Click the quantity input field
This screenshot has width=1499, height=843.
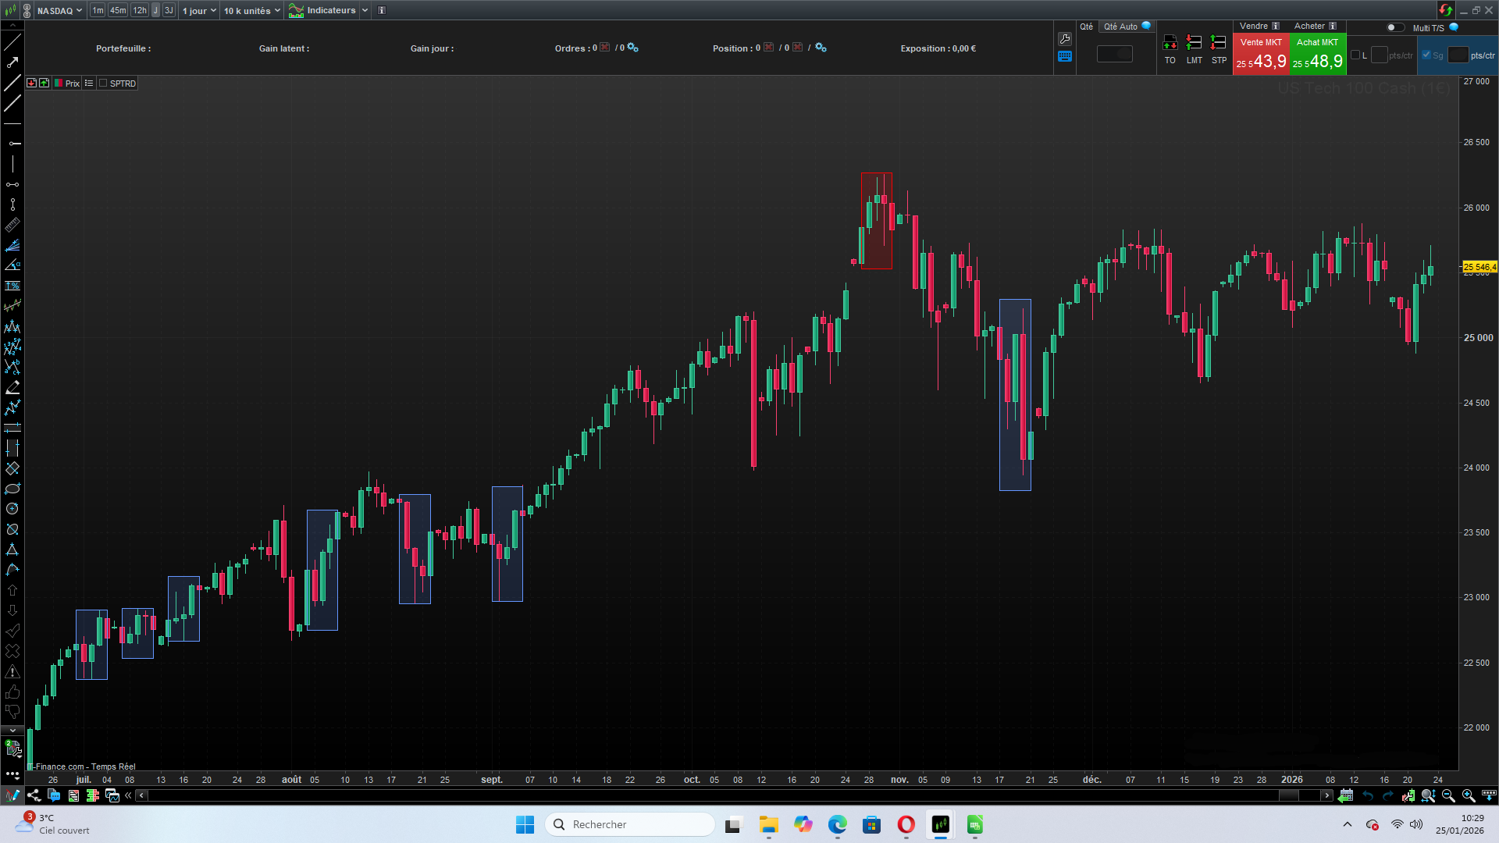tap(1115, 54)
